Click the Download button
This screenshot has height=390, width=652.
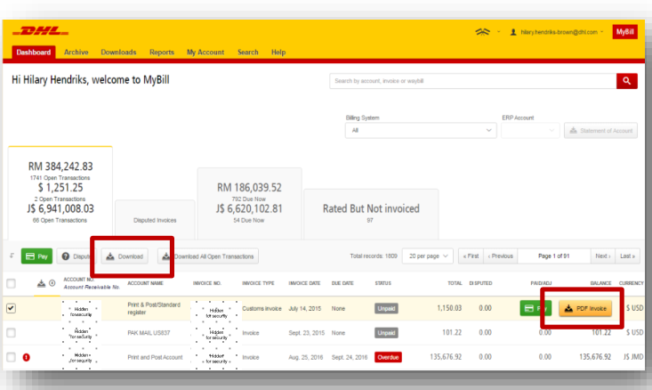click(x=125, y=256)
